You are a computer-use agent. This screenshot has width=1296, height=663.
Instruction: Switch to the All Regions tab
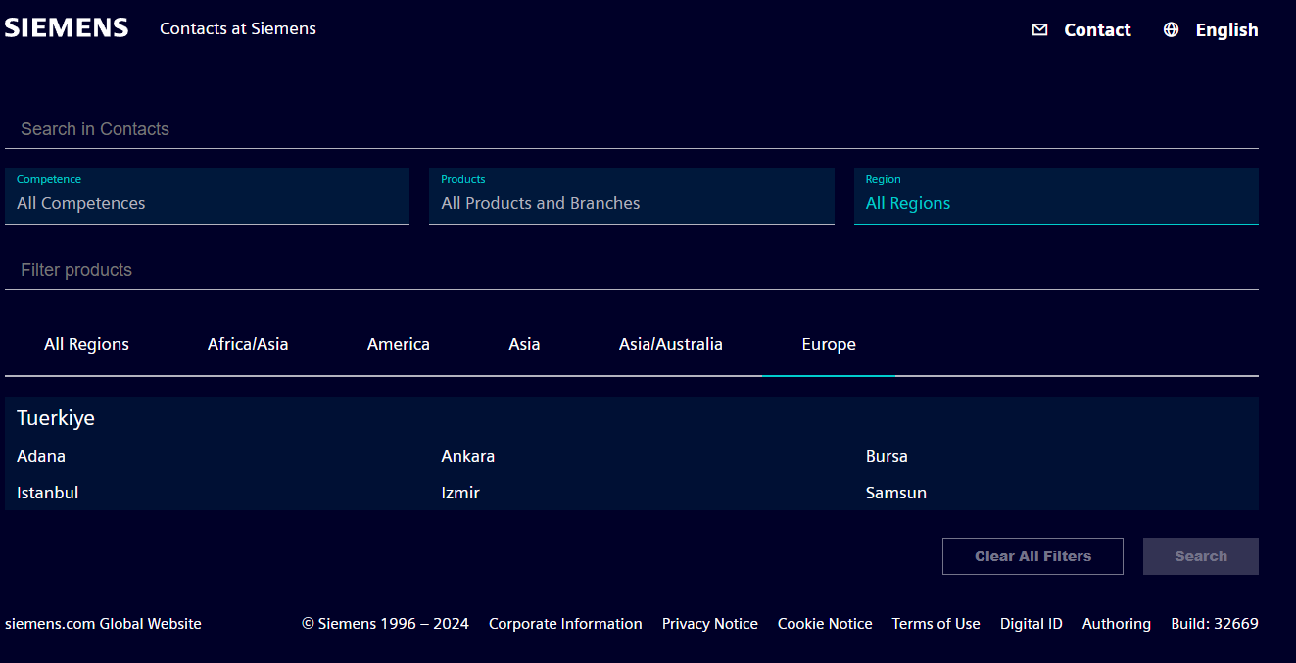point(86,344)
